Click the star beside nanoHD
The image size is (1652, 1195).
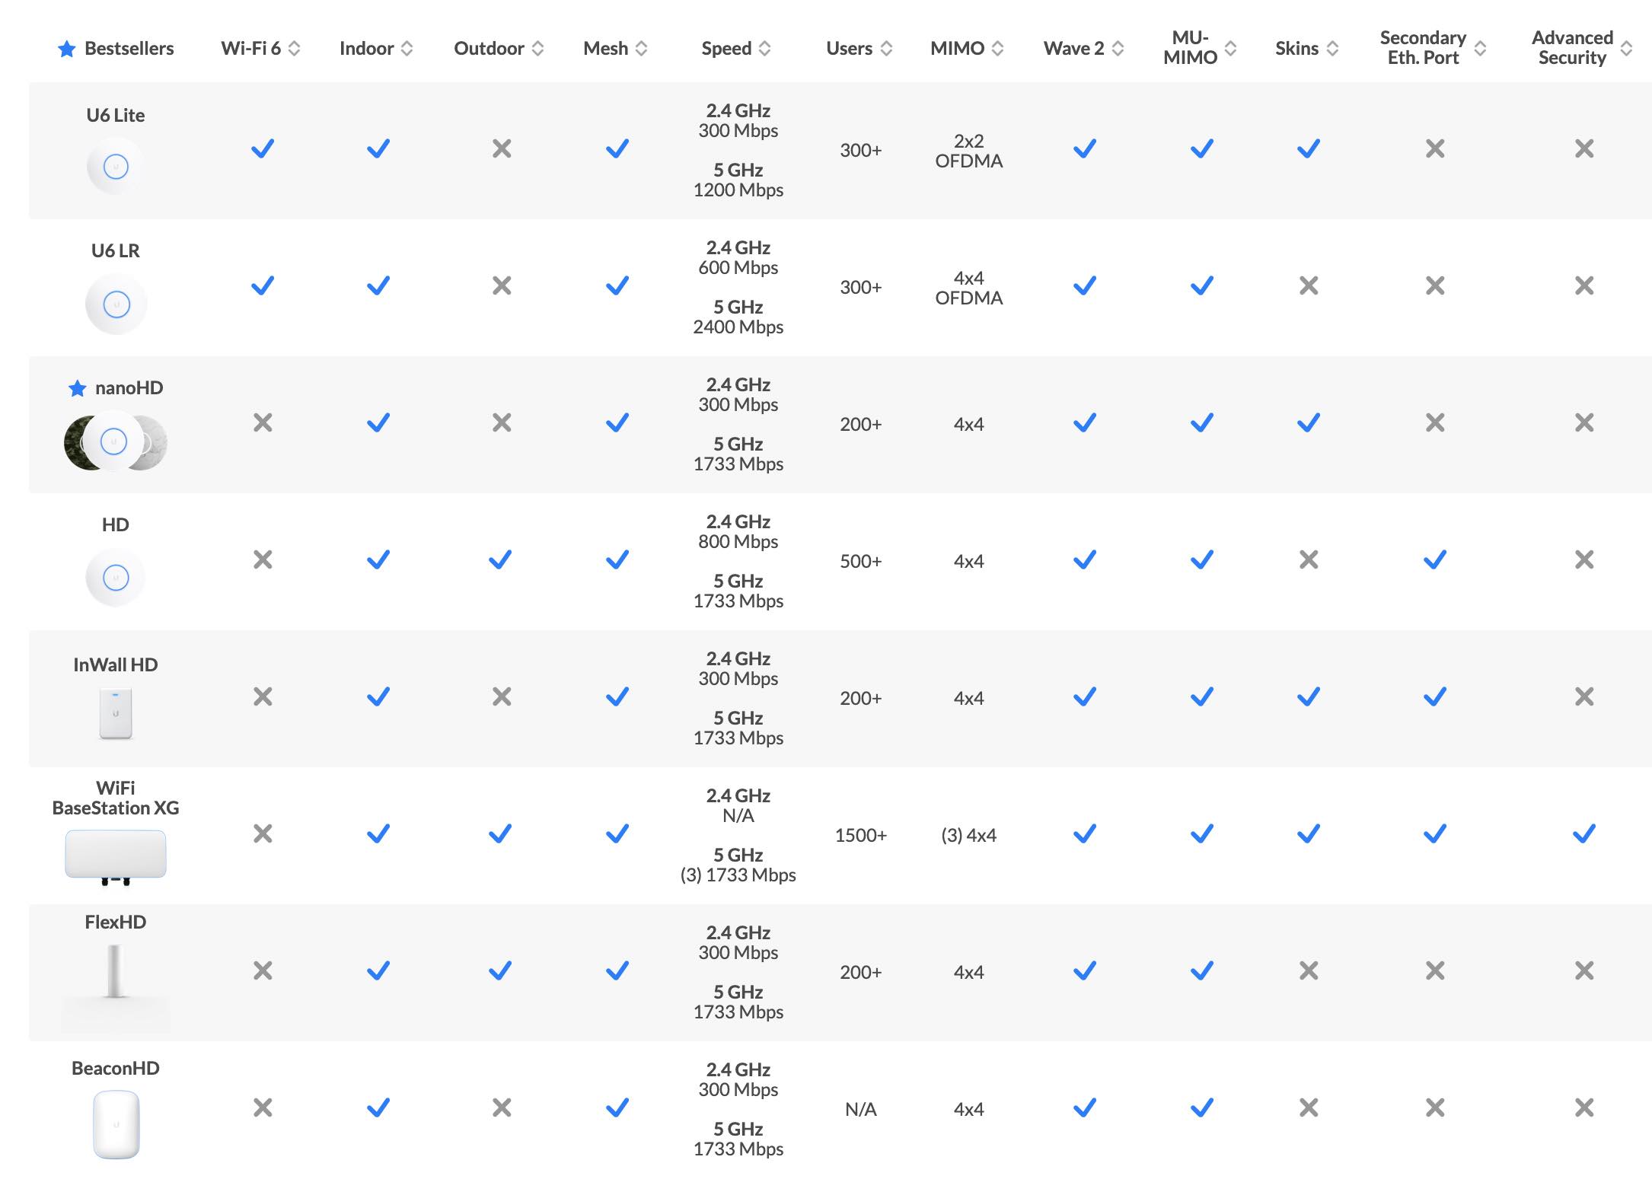pos(77,389)
